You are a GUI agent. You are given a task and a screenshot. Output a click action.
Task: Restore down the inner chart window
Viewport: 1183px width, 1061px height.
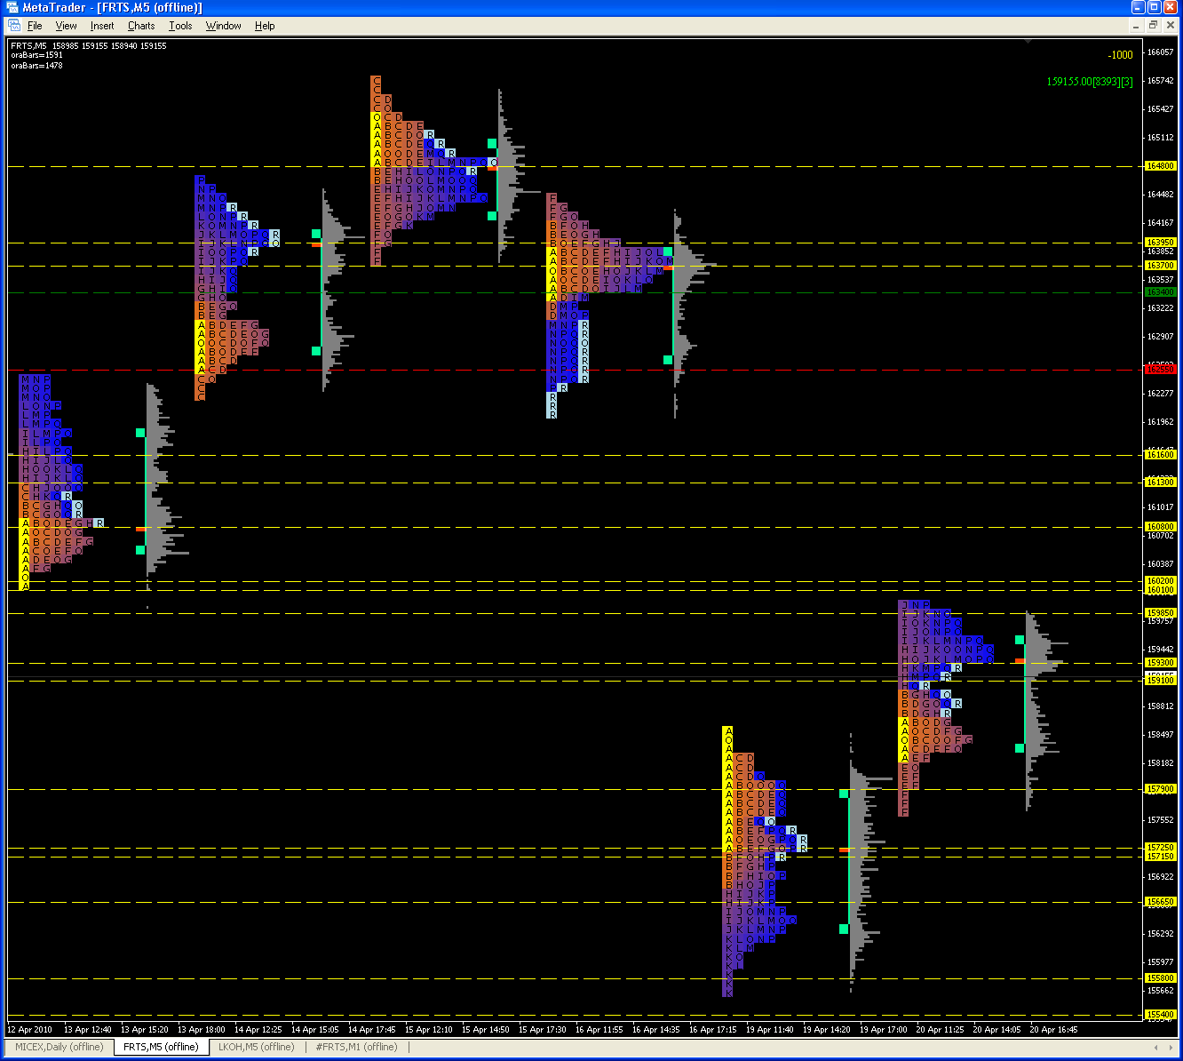coord(1153,26)
